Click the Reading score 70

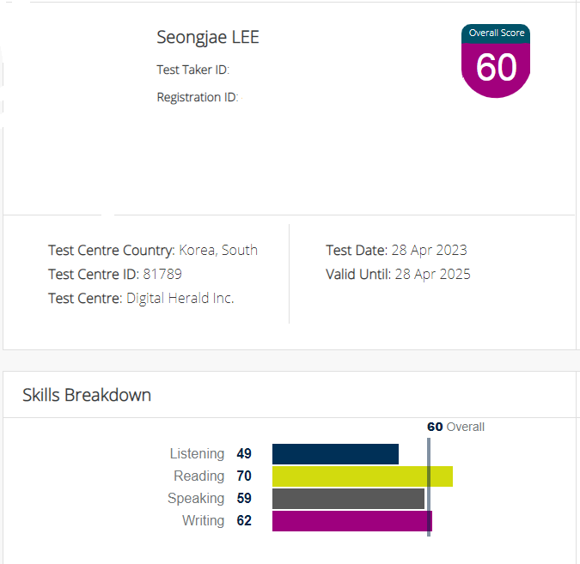point(244,476)
